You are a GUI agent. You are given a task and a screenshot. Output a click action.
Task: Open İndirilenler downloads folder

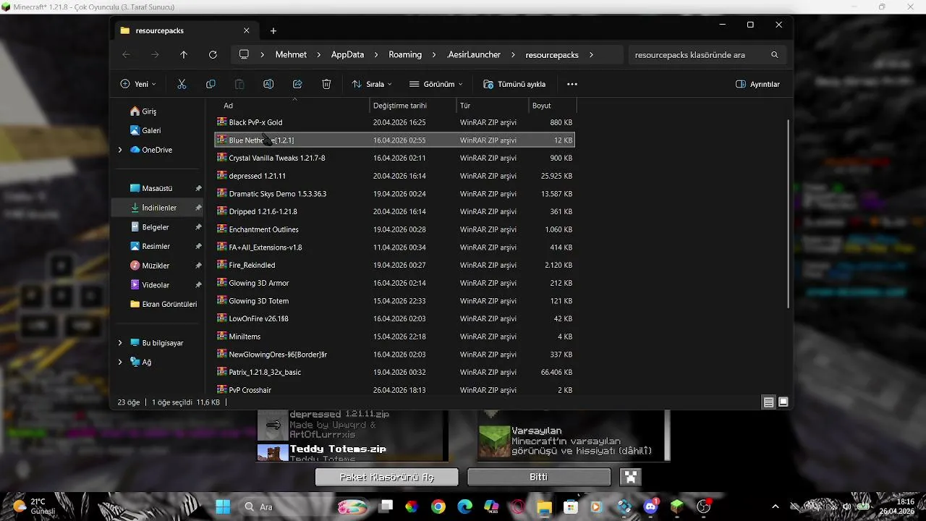coord(158,208)
